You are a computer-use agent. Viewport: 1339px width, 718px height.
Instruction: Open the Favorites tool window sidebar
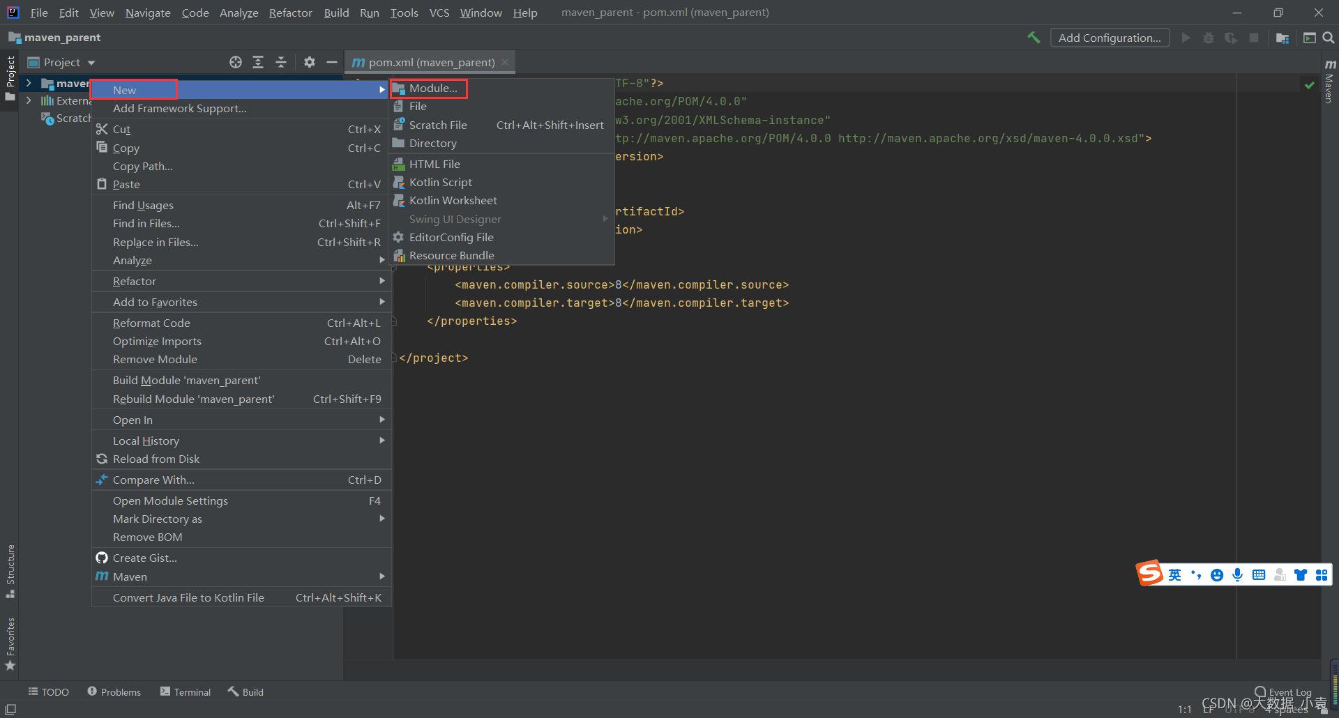tap(10, 643)
